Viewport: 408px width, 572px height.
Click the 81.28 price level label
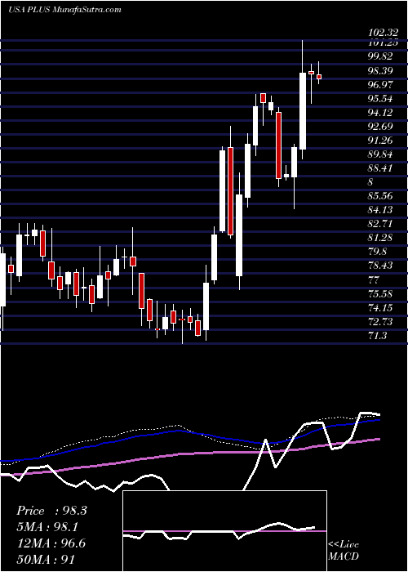tap(381, 238)
